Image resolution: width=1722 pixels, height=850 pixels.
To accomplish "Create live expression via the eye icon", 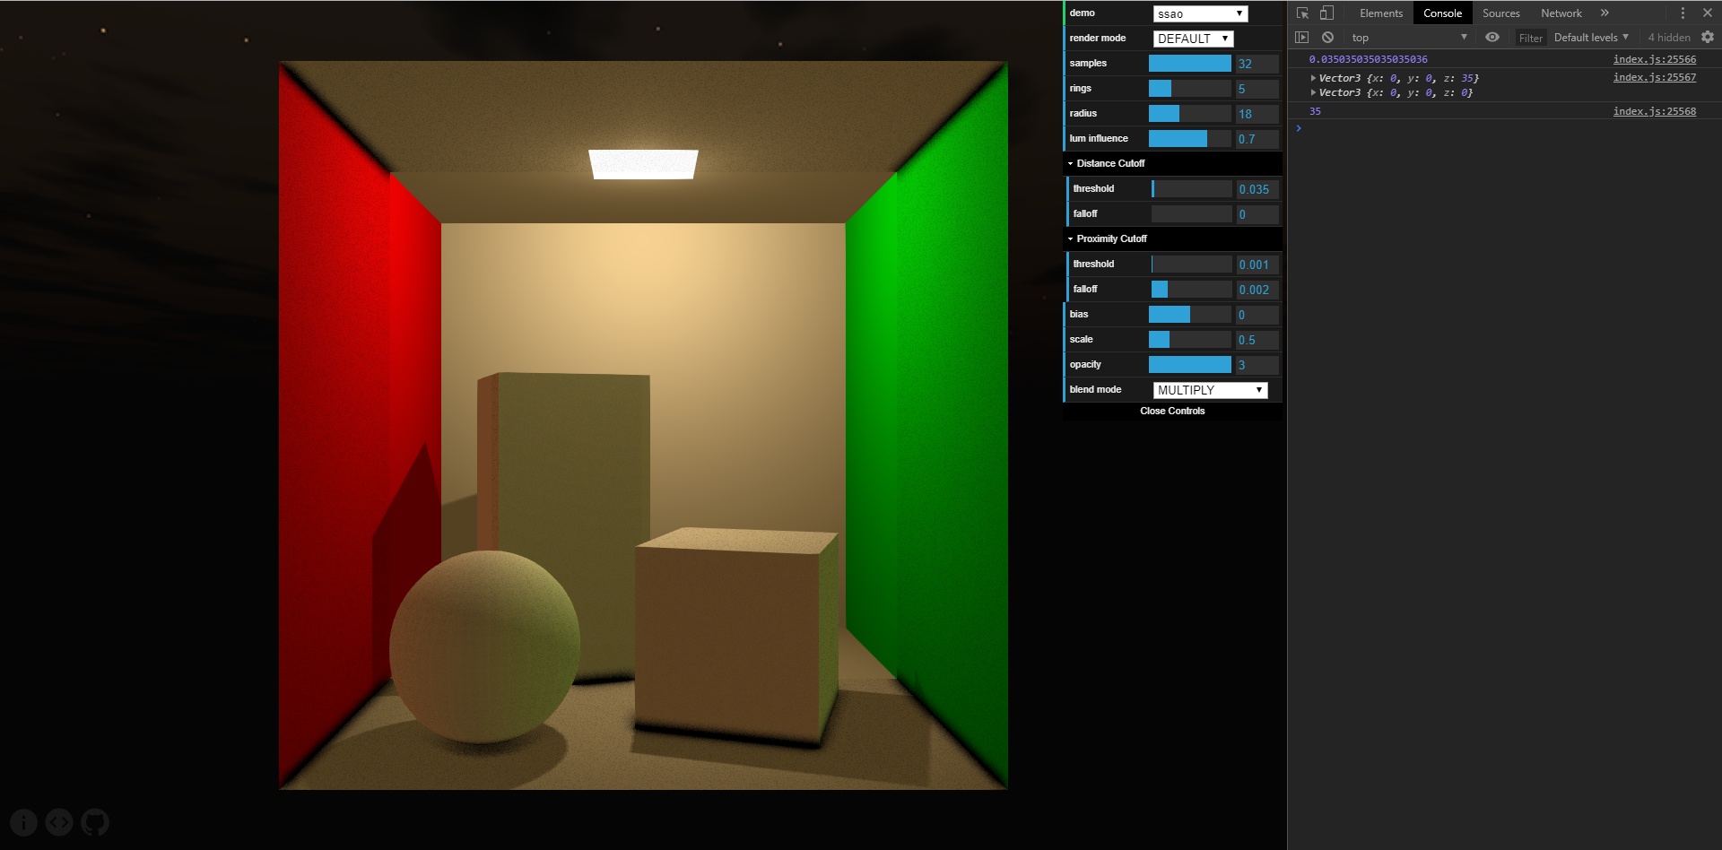I will click(x=1492, y=37).
